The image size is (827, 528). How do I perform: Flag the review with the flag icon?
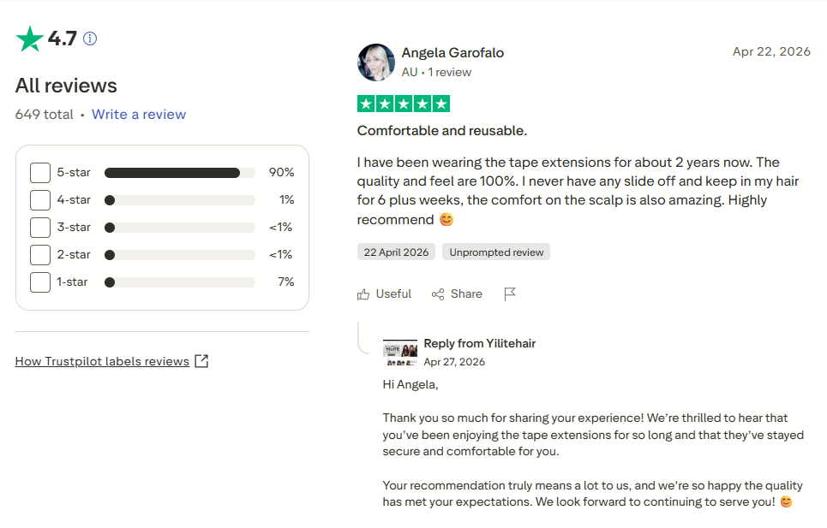click(x=510, y=294)
